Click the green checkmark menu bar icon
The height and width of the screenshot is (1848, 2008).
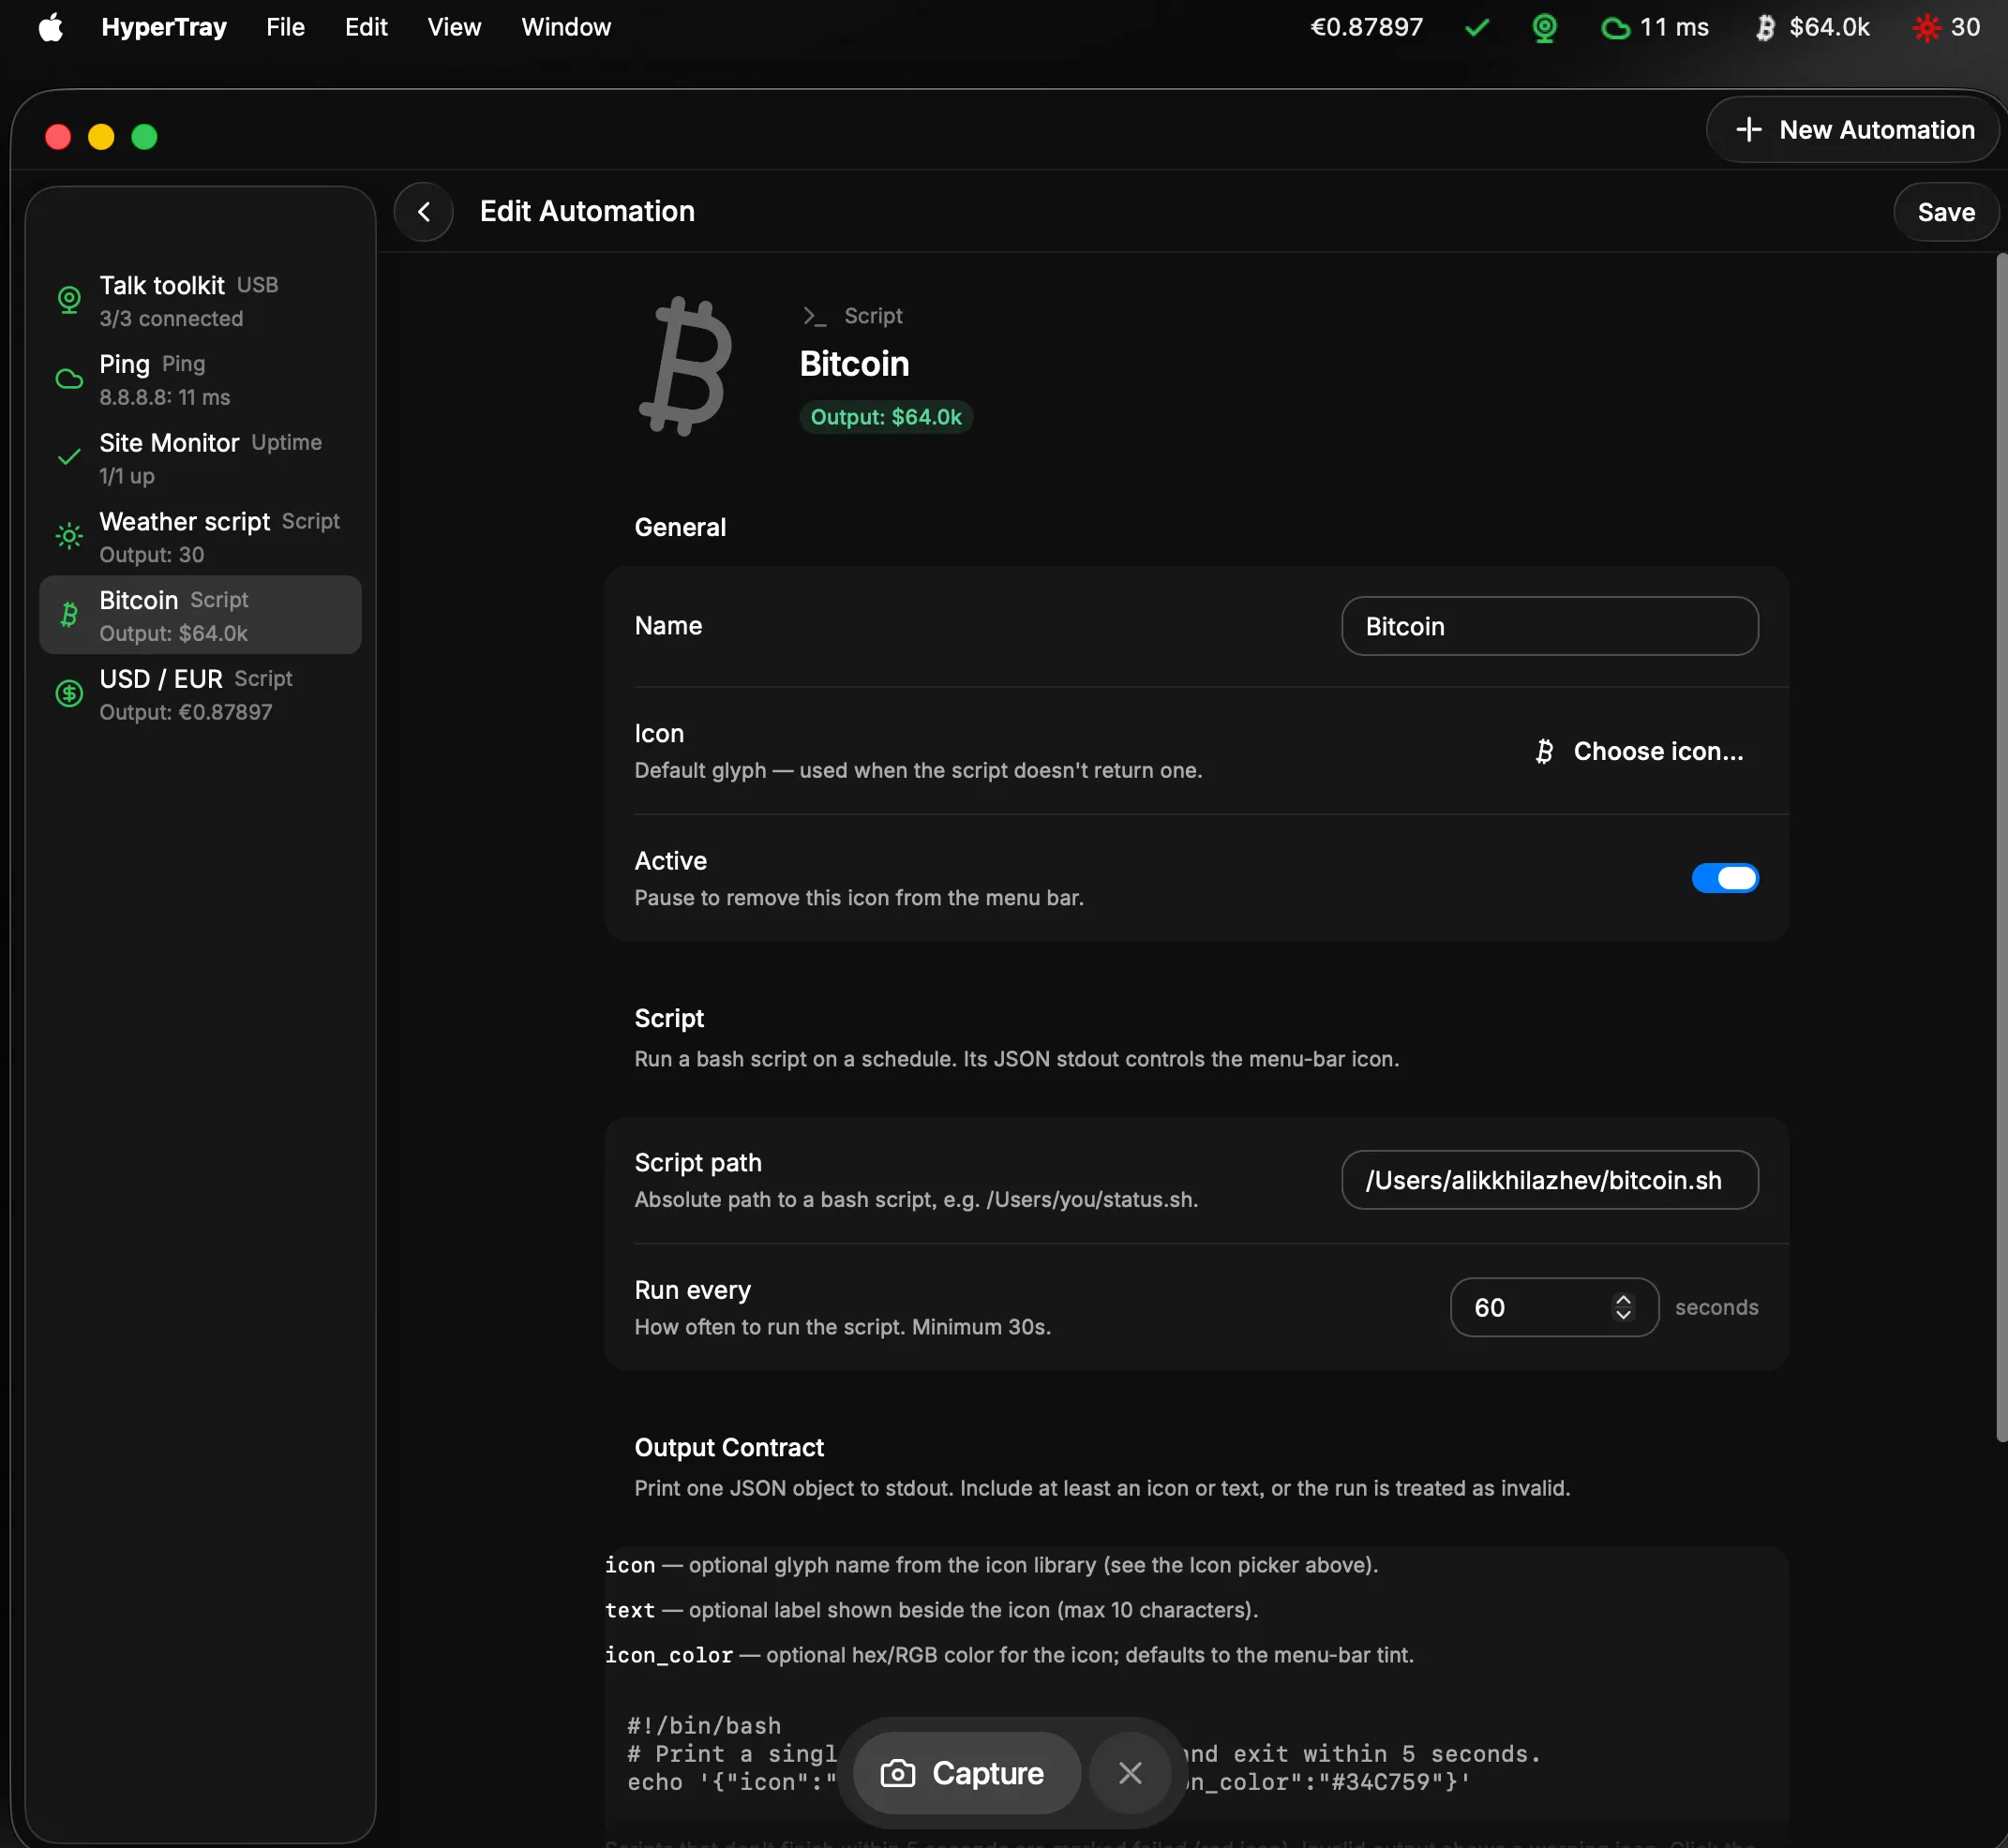(x=1476, y=27)
